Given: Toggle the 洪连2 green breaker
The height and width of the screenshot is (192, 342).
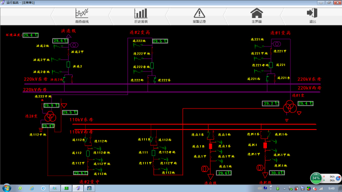Looking at the screenshot, I should [68, 64].
